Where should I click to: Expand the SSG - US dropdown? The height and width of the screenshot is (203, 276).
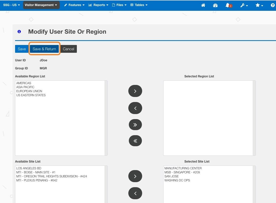pyautogui.click(x=12, y=5)
